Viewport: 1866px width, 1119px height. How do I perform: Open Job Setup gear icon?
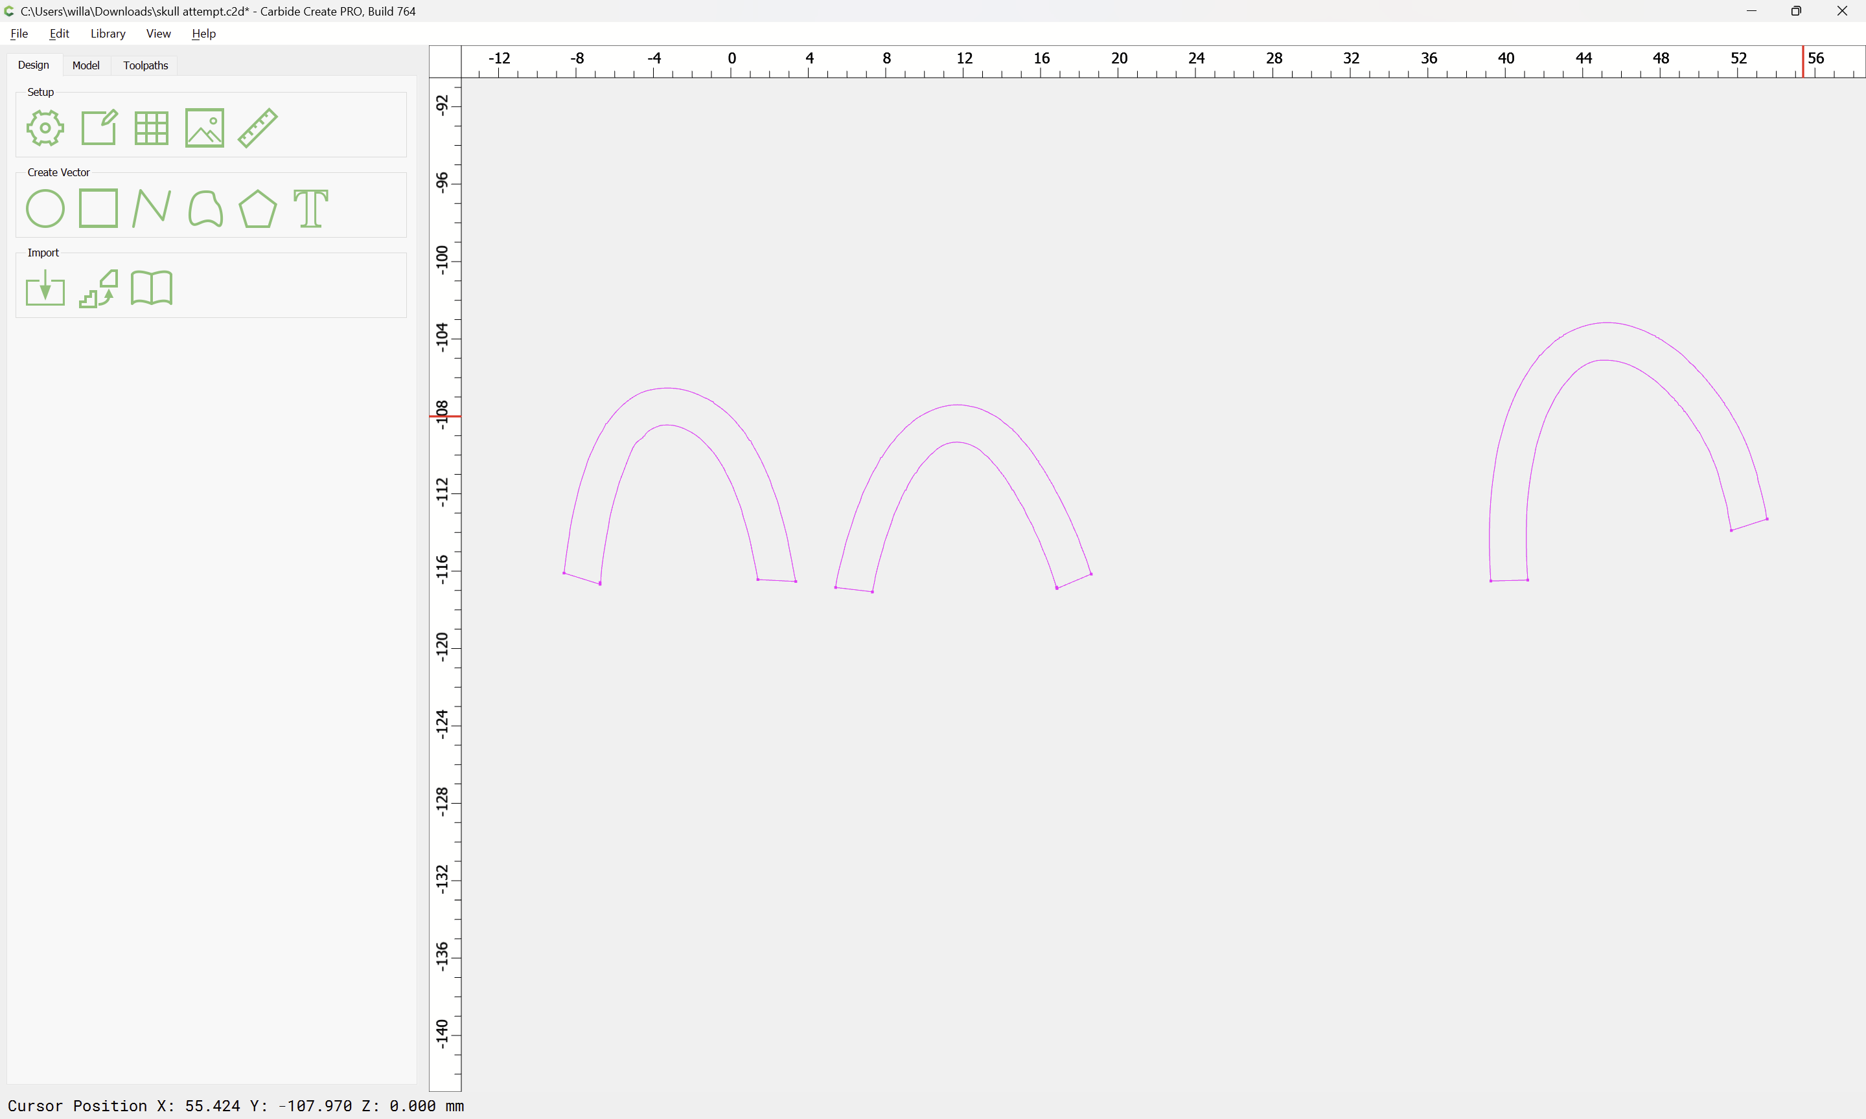click(x=45, y=128)
